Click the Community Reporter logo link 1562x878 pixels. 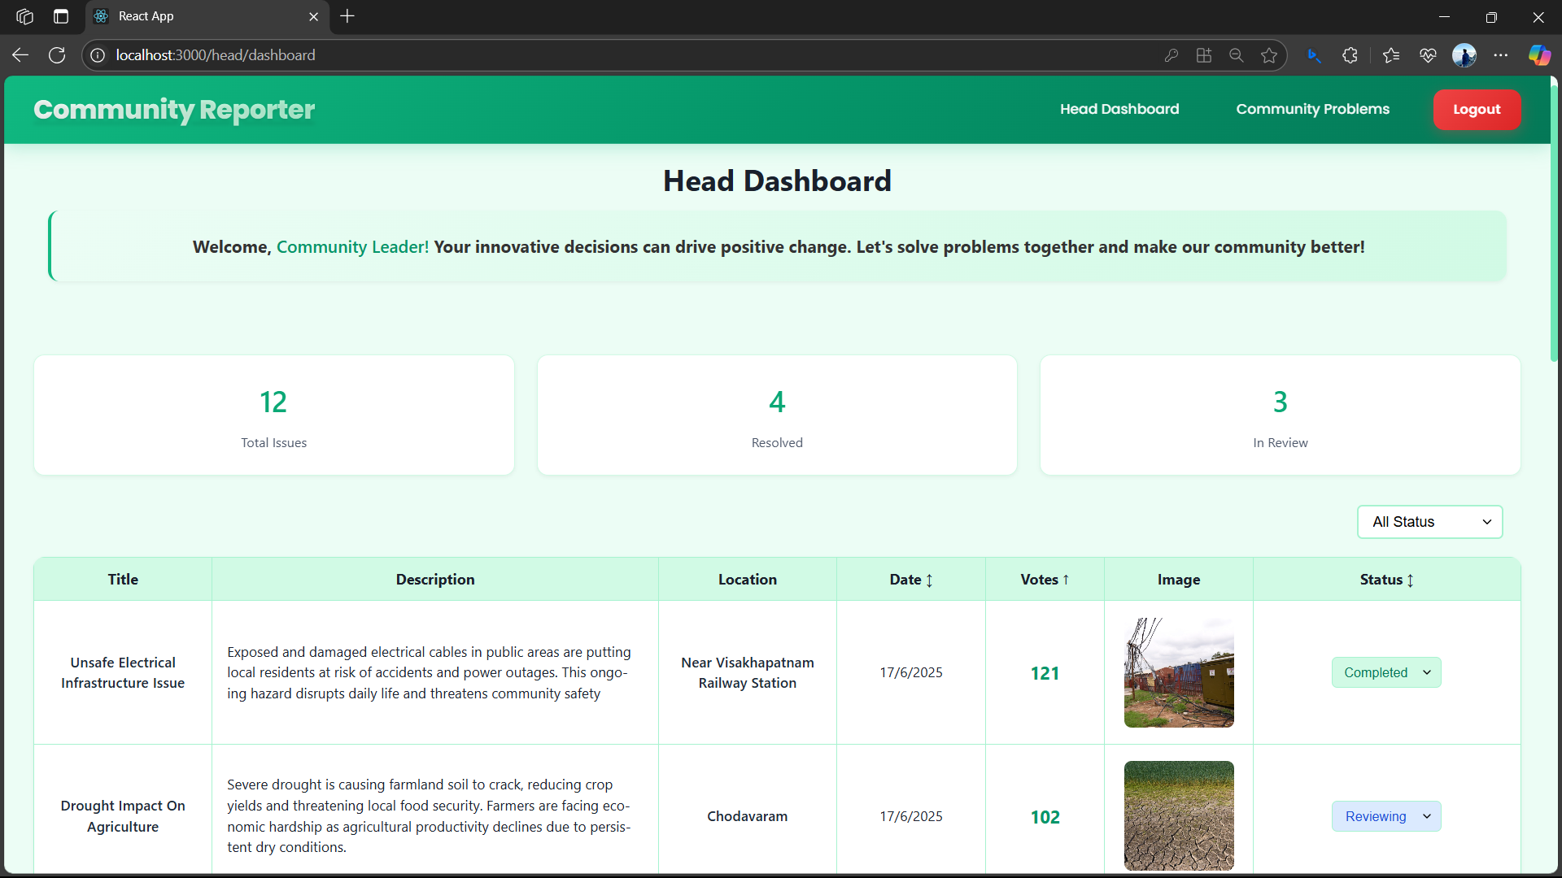coord(174,110)
